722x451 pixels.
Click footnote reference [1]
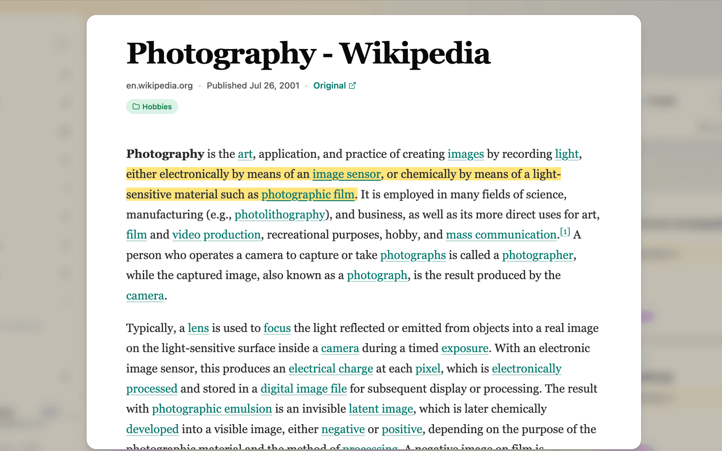565,232
